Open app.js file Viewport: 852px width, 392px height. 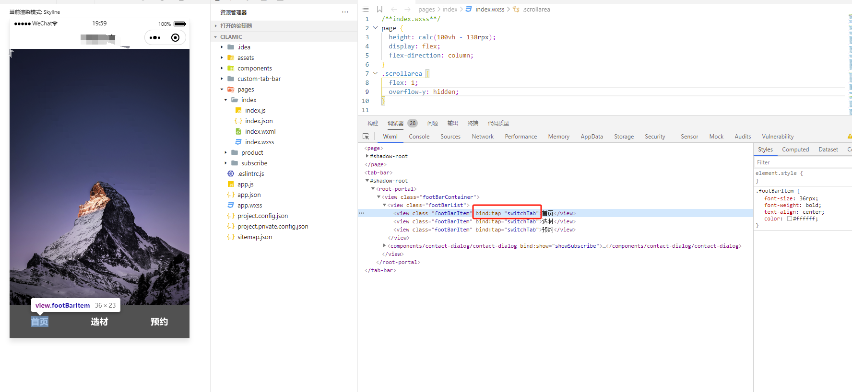(x=245, y=184)
